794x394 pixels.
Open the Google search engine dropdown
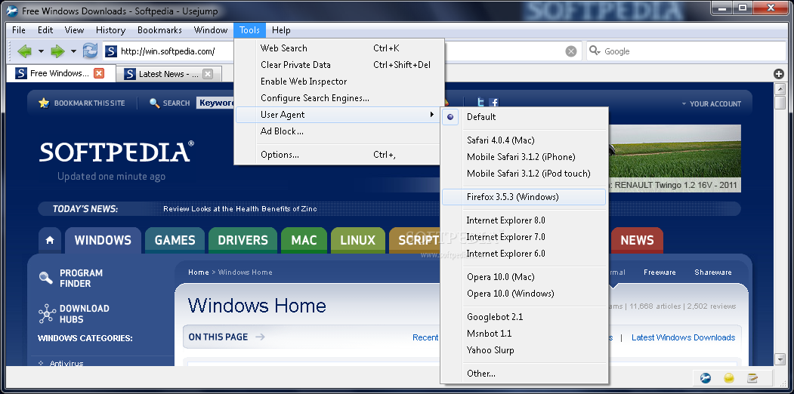(x=595, y=51)
